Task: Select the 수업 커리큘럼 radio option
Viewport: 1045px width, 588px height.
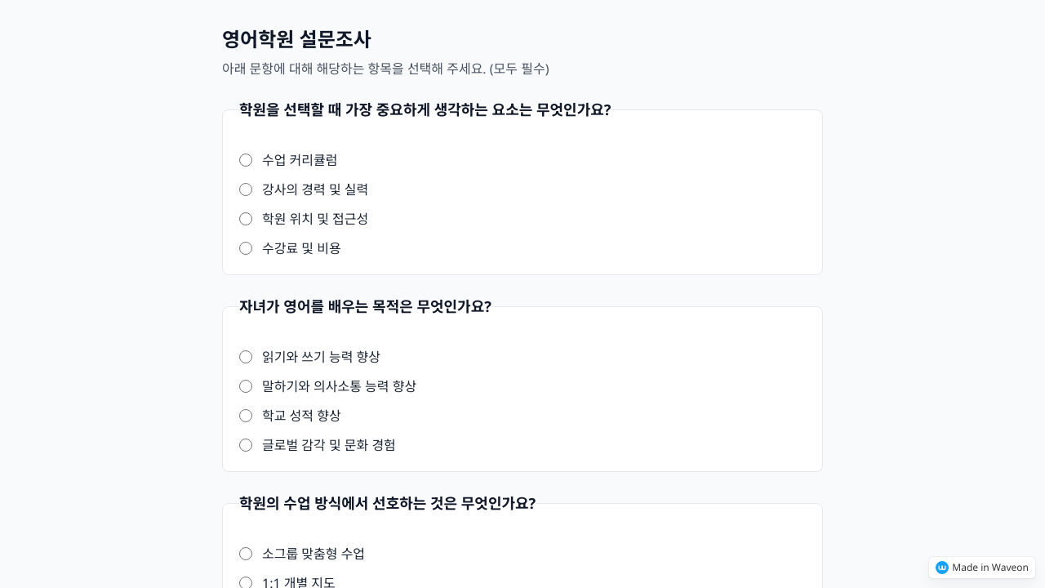Action: point(246,160)
